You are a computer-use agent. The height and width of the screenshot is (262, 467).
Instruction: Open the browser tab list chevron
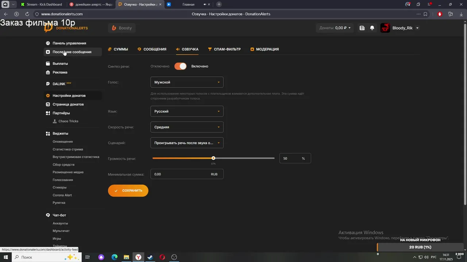point(13,4)
